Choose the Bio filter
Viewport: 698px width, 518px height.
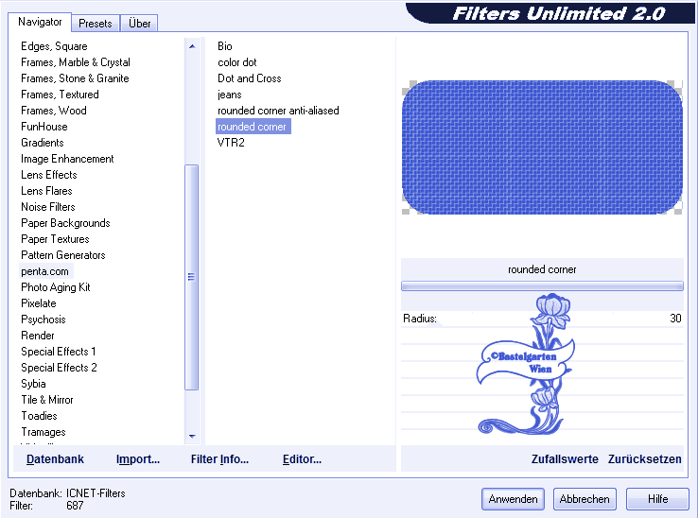(x=225, y=46)
